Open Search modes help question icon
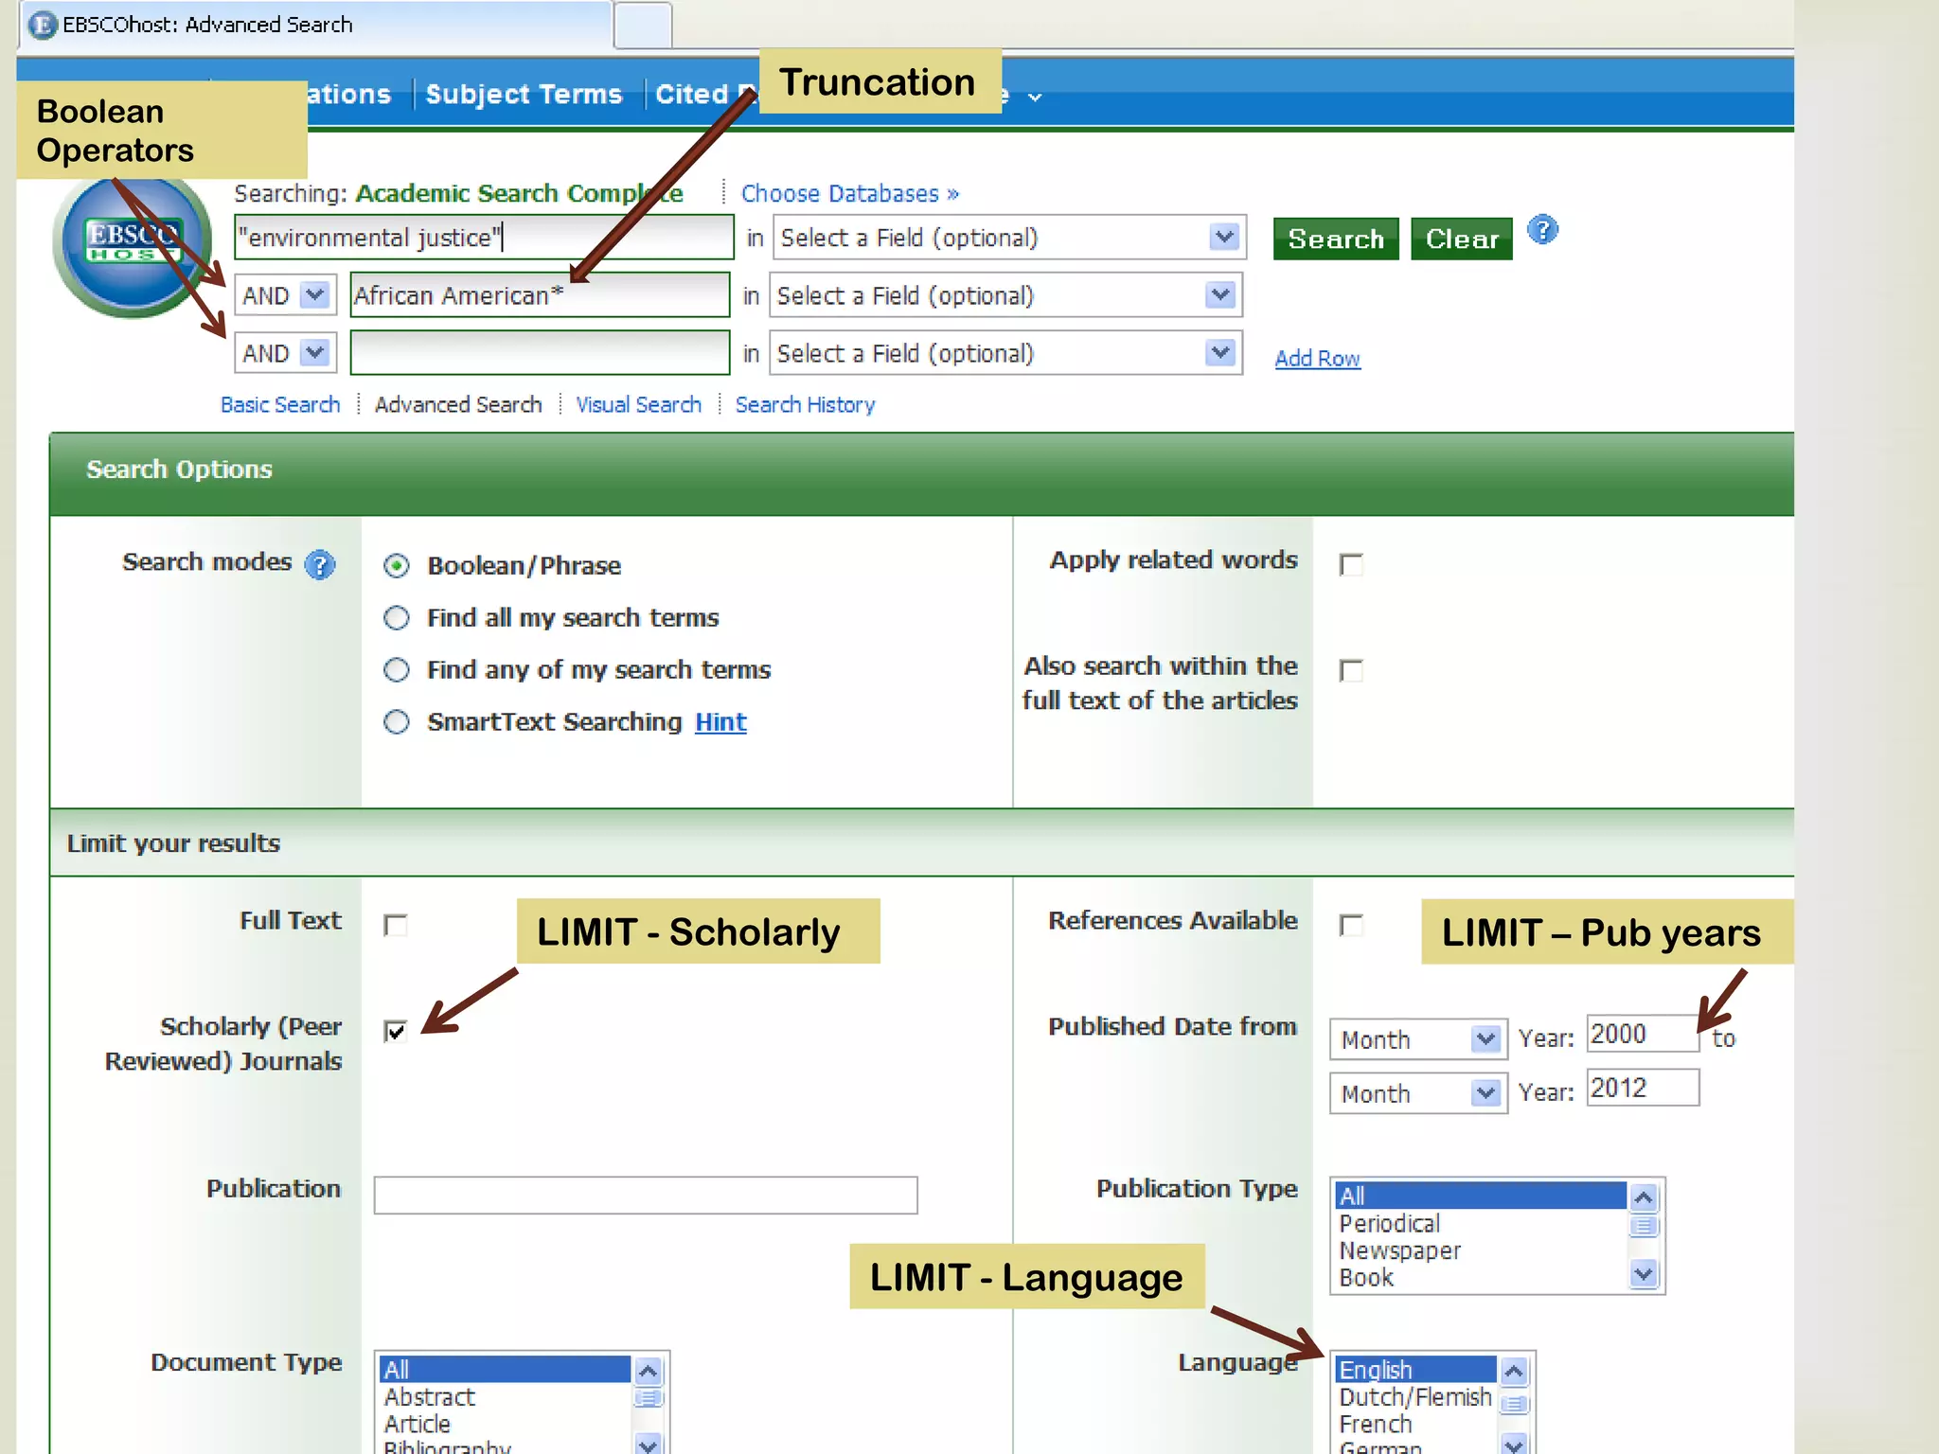 coord(320,565)
